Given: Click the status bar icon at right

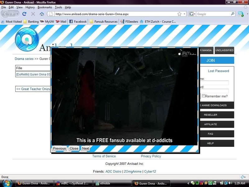Looking at the screenshot, I should (x=242, y=177).
